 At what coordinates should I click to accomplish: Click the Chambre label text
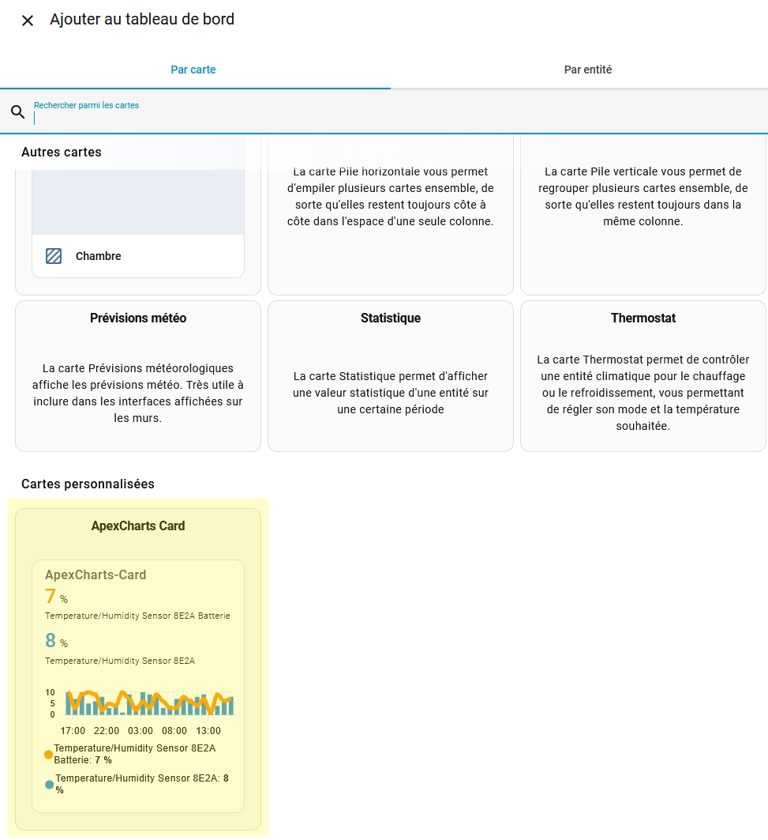coord(99,256)
